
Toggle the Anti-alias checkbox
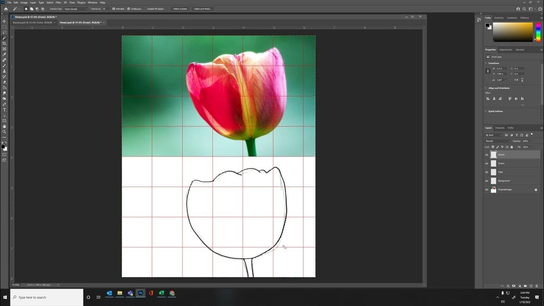pos(113,9)
